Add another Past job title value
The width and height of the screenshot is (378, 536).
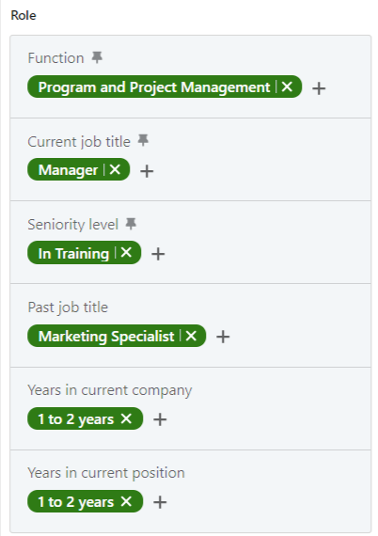pyautogui.click(x=223, y=337)
